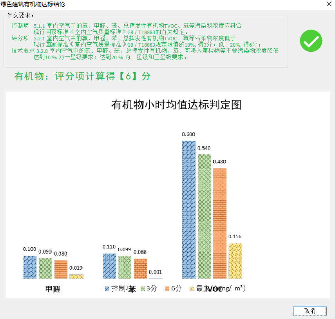The image size is (335, 319).
Task: Select the yellow TVOC bar labeled 0.156
Action: pos(235,261)
